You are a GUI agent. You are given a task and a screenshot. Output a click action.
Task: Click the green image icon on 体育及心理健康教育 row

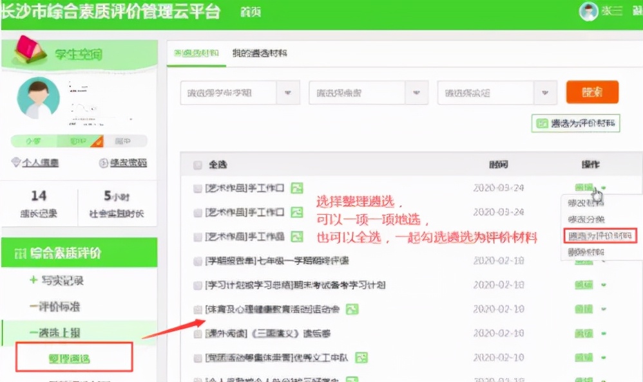point(351,309)
